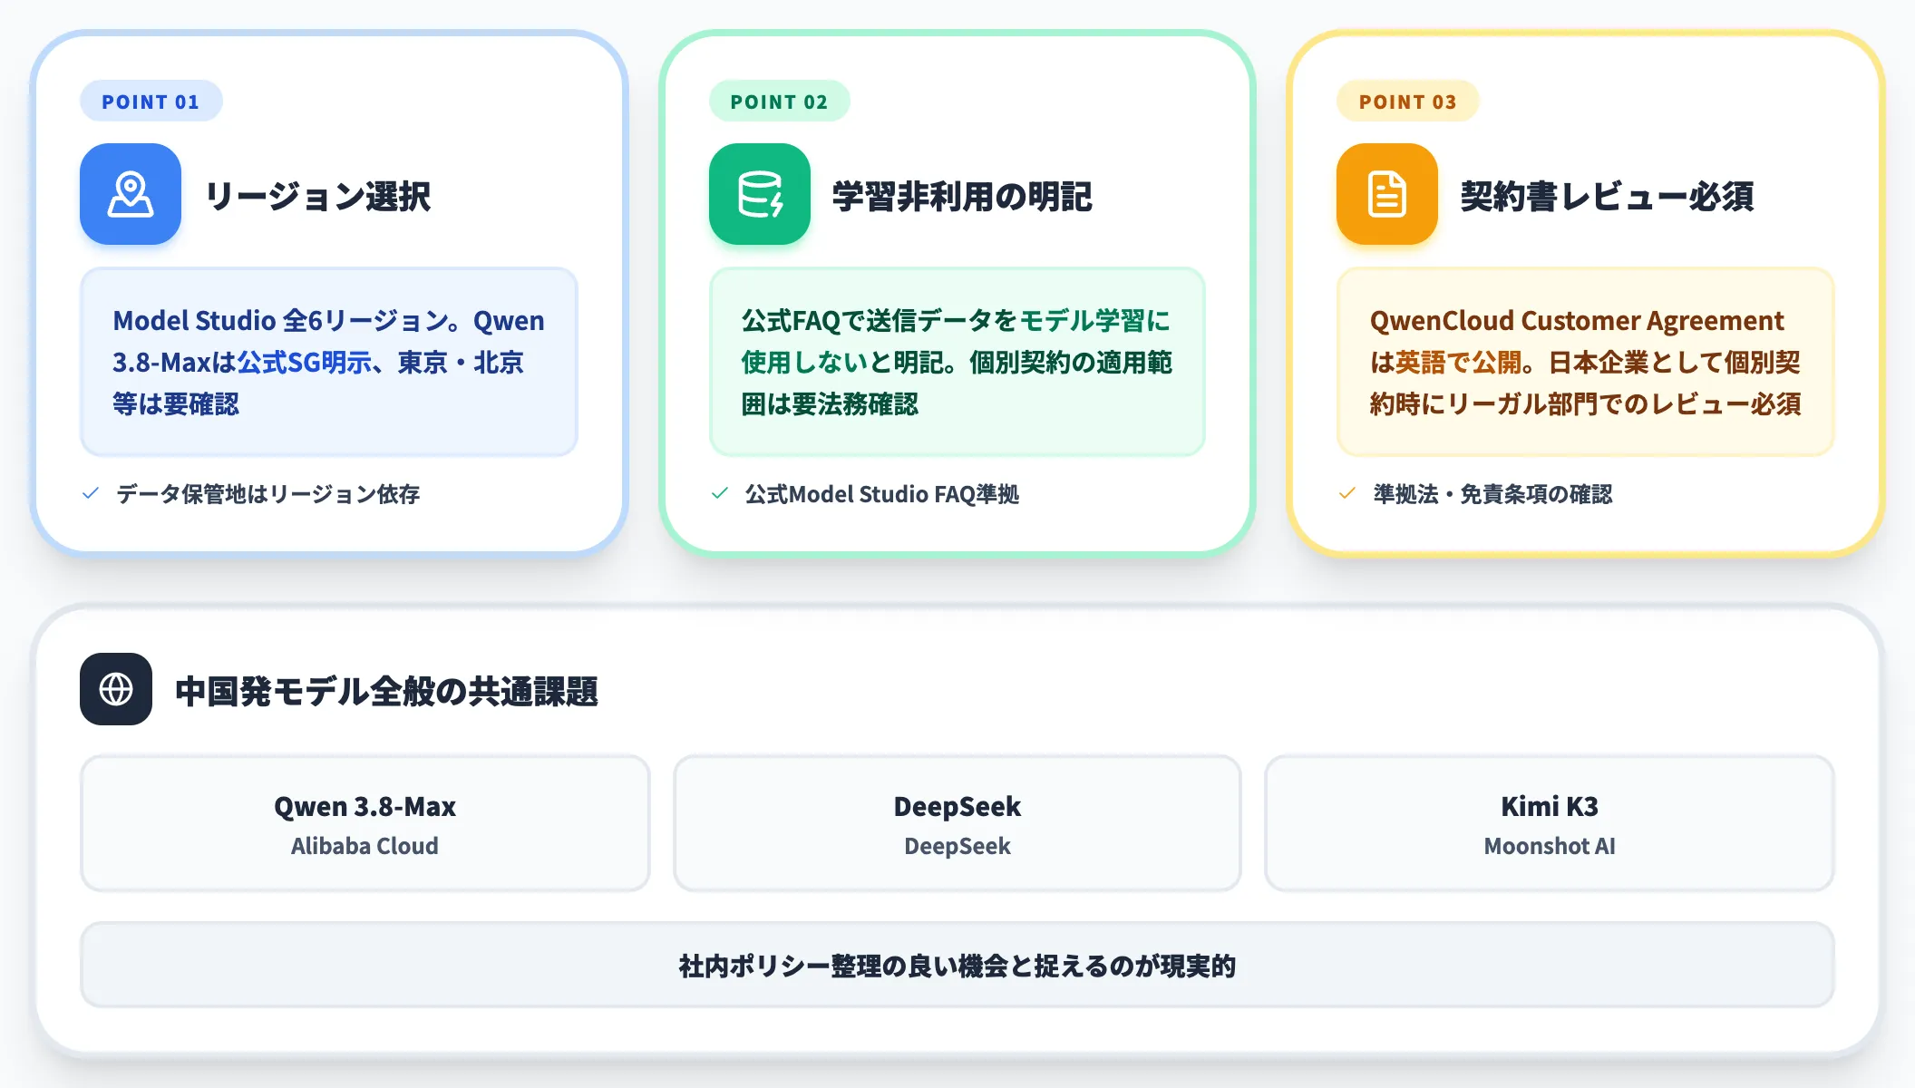Select the POINT 02 badge
The image size is (1915, 1088).
[x=780, y=102]
